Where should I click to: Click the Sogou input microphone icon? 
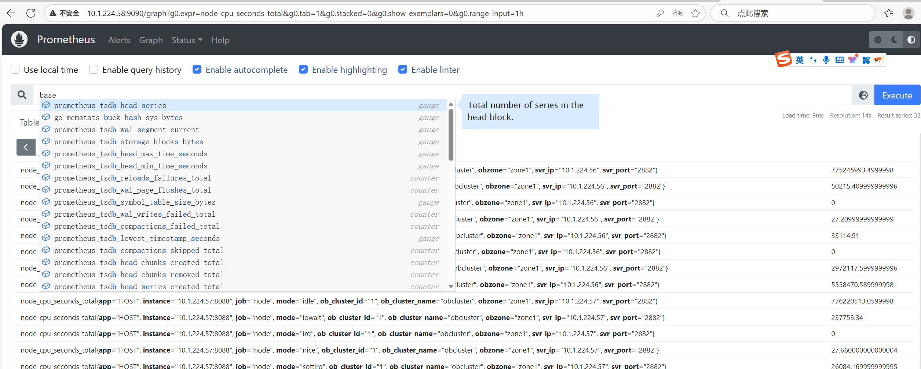point(826,60)
